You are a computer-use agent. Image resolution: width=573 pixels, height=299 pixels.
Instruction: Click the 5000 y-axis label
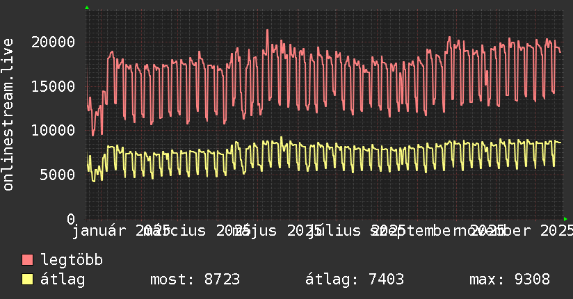[x=58, y=175]
